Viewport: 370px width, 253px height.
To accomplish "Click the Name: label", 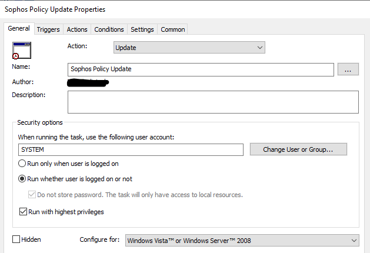I will [21, 66].
